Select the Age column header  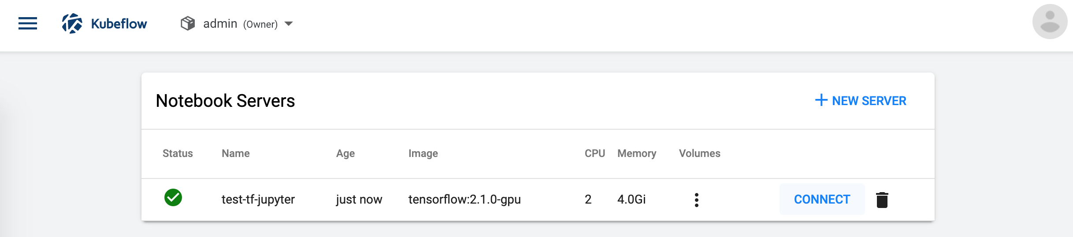tap(345, 153)
